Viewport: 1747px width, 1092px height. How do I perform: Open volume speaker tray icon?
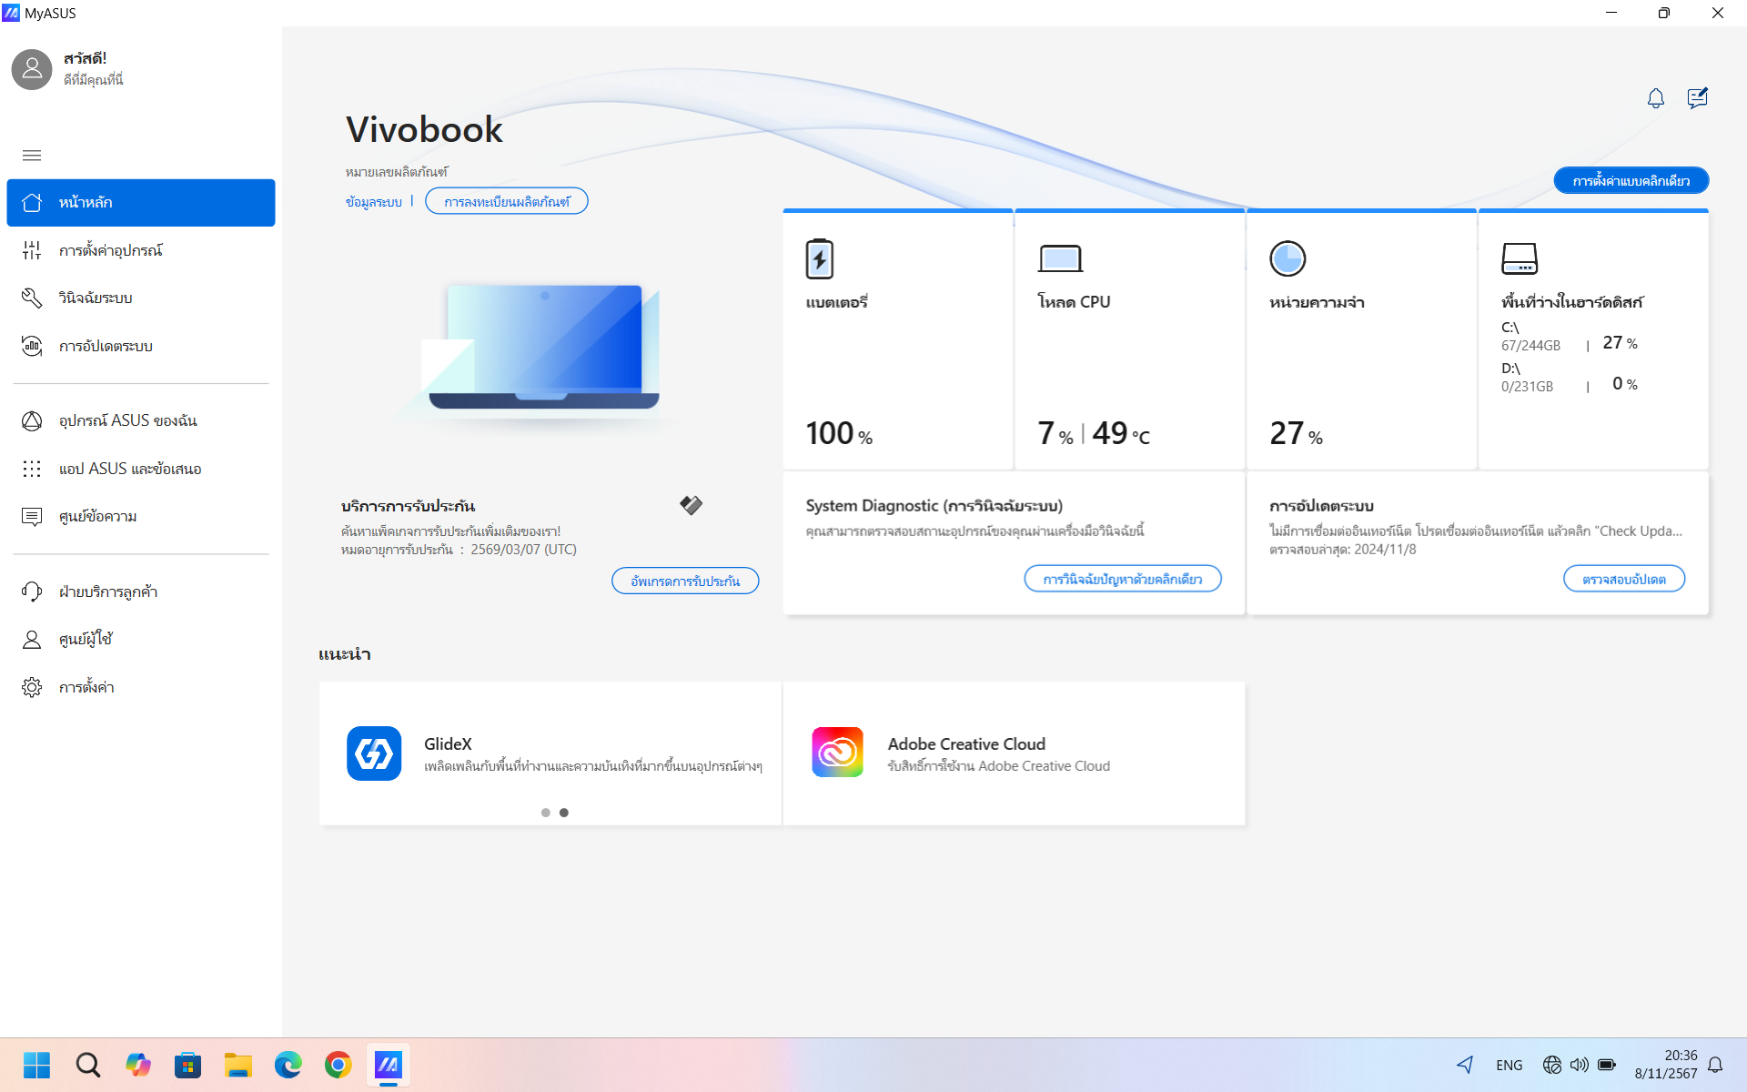[x=1580, y=1065]
